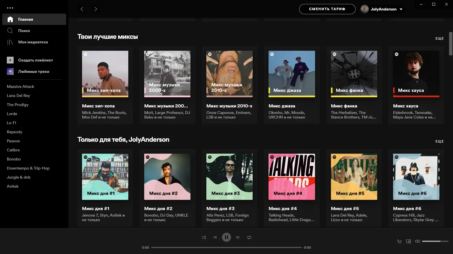Open Massive Attack playlist

pos(20,86)
